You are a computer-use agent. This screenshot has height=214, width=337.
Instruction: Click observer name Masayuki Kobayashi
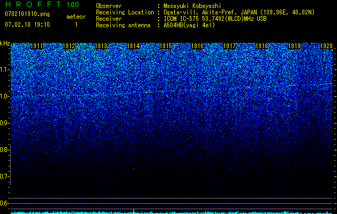[192, 6]
